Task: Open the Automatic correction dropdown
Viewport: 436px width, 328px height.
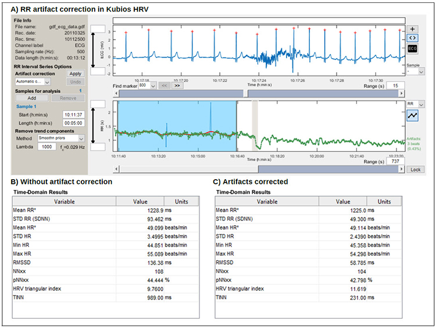Action: pyautogui.click(x=33, y=82)
